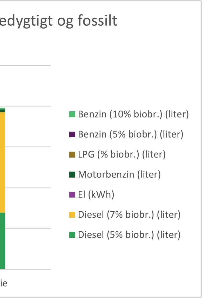Select the green Diesel (5% biobr.) legend swatch
202x298 pixels.
coord(72,235)
